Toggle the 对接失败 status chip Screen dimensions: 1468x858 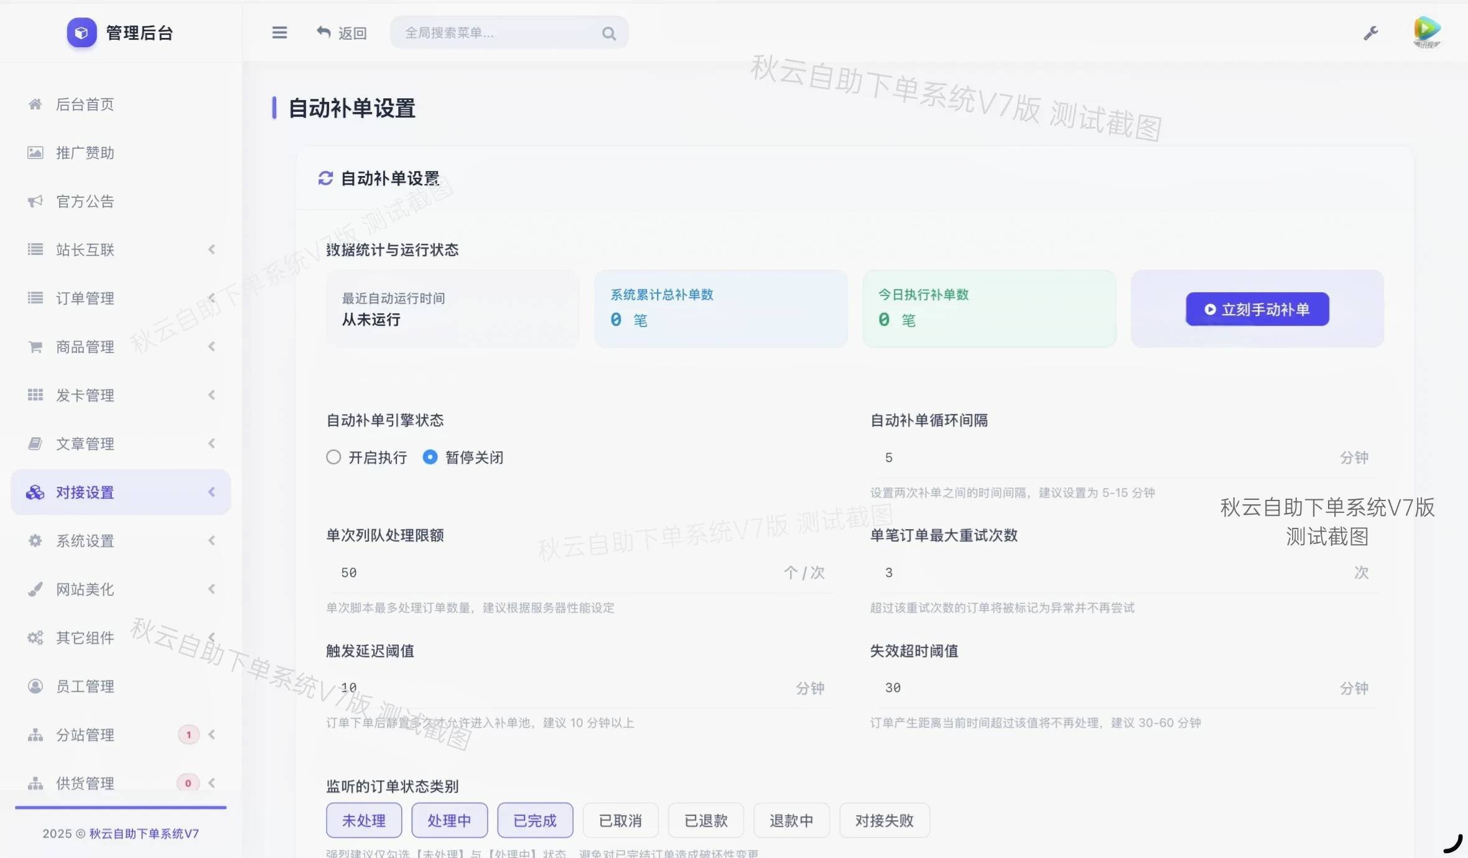[x=885, y=820]
